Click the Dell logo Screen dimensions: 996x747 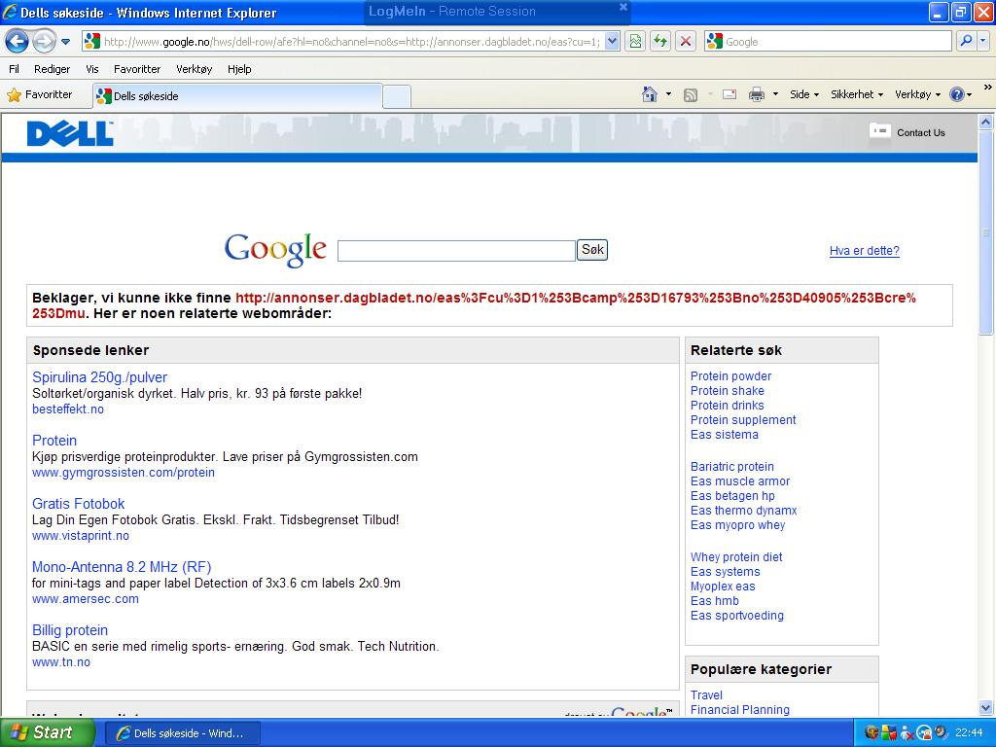pos(70,133)
